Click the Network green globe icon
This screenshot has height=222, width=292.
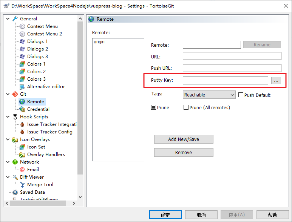(x=15, y=162)
